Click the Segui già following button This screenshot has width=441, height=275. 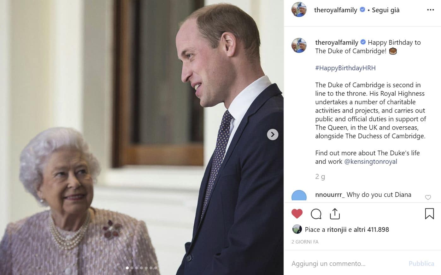coord(385,10)
